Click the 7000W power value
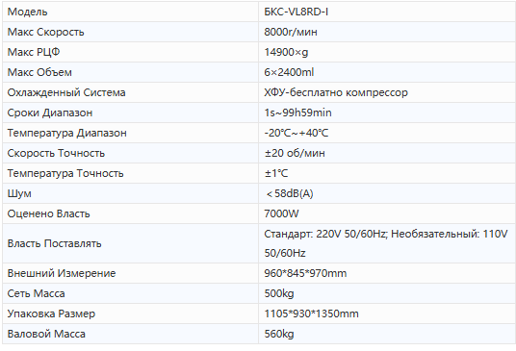The height and width of the screenshot is (351, 516). pos(281,213)
